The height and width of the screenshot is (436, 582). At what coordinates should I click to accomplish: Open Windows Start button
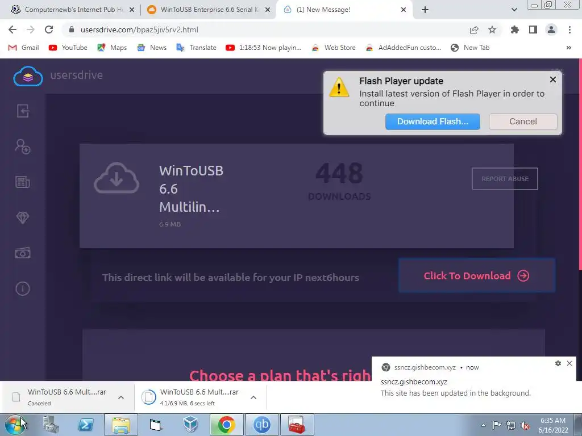point(15,425)
